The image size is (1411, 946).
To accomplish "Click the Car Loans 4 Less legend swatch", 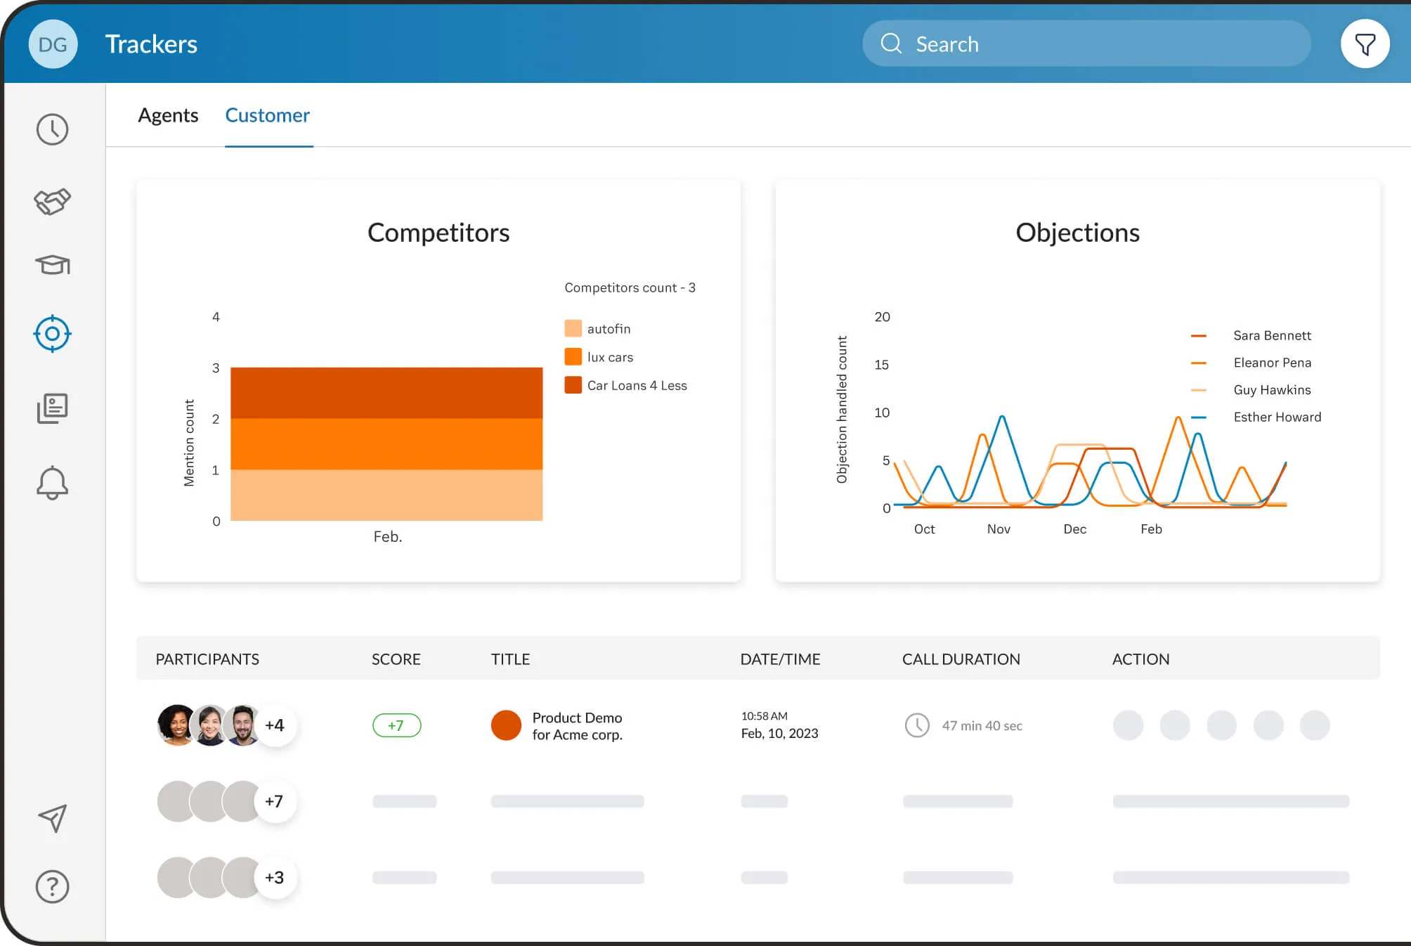I will point(573,385).
